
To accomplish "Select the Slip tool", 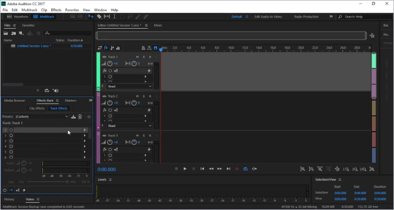I will coord(107,16).
